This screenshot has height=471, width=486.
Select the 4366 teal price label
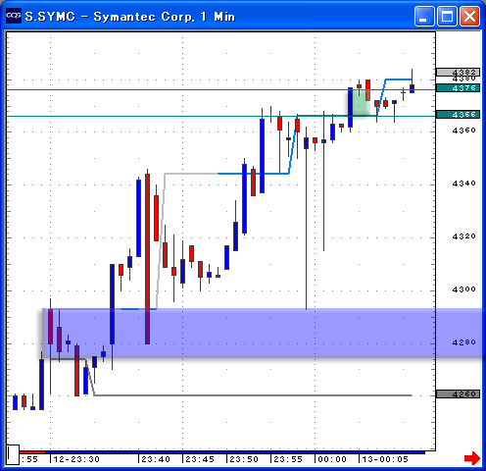coord(458,114)
